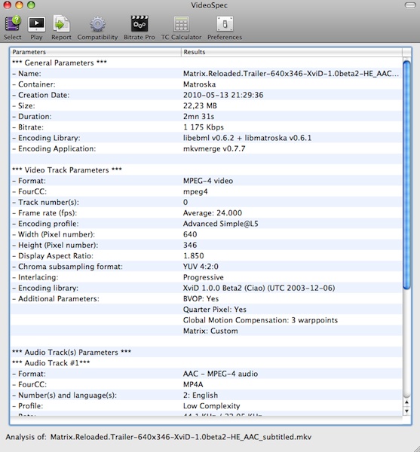Select Quarter Pixel: Yes value
The height and width of the screenshot is (452, 420).
pyautogui.click(x=215, y=310)
